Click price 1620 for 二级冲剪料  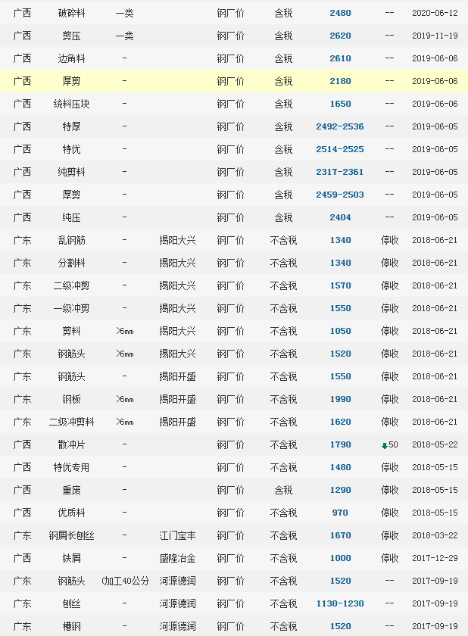click(340, 422)
